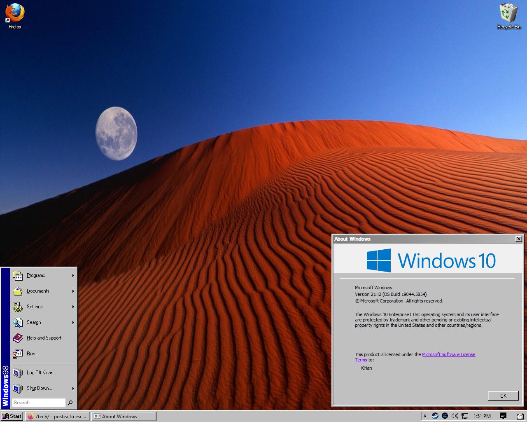The height and width of the screenshot is (422, 527).
Task: Open the Firefox desktop shortcut
Action: click(x=15, y=16)
